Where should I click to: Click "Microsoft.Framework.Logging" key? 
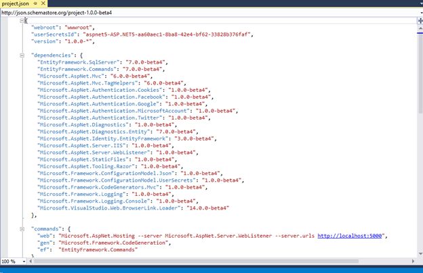(x=81, y=194)
